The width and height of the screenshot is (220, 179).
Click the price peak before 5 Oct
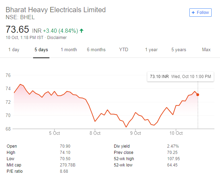pyautogui.click(x=20, y=84)
